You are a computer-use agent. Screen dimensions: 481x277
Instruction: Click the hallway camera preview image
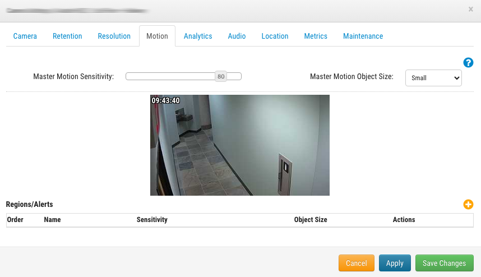click(240, 145)
